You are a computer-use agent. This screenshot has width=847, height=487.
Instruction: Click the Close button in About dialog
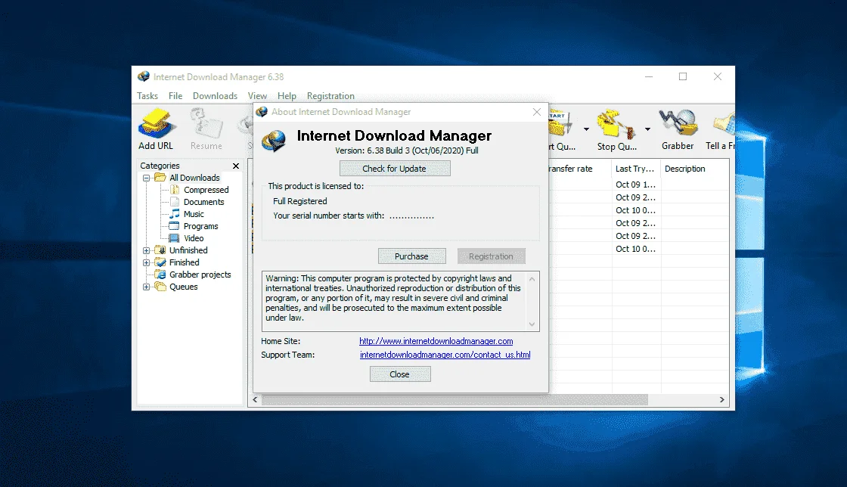pyautogui.click(x=400, y=374)
